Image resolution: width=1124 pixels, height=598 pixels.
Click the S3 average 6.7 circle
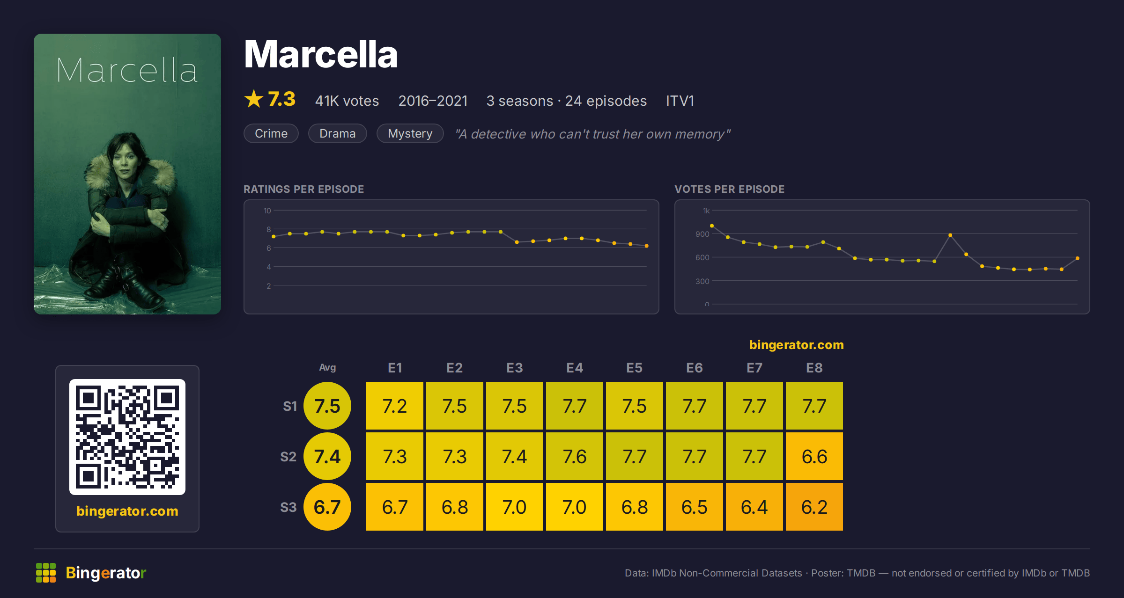tap(327, 507)
